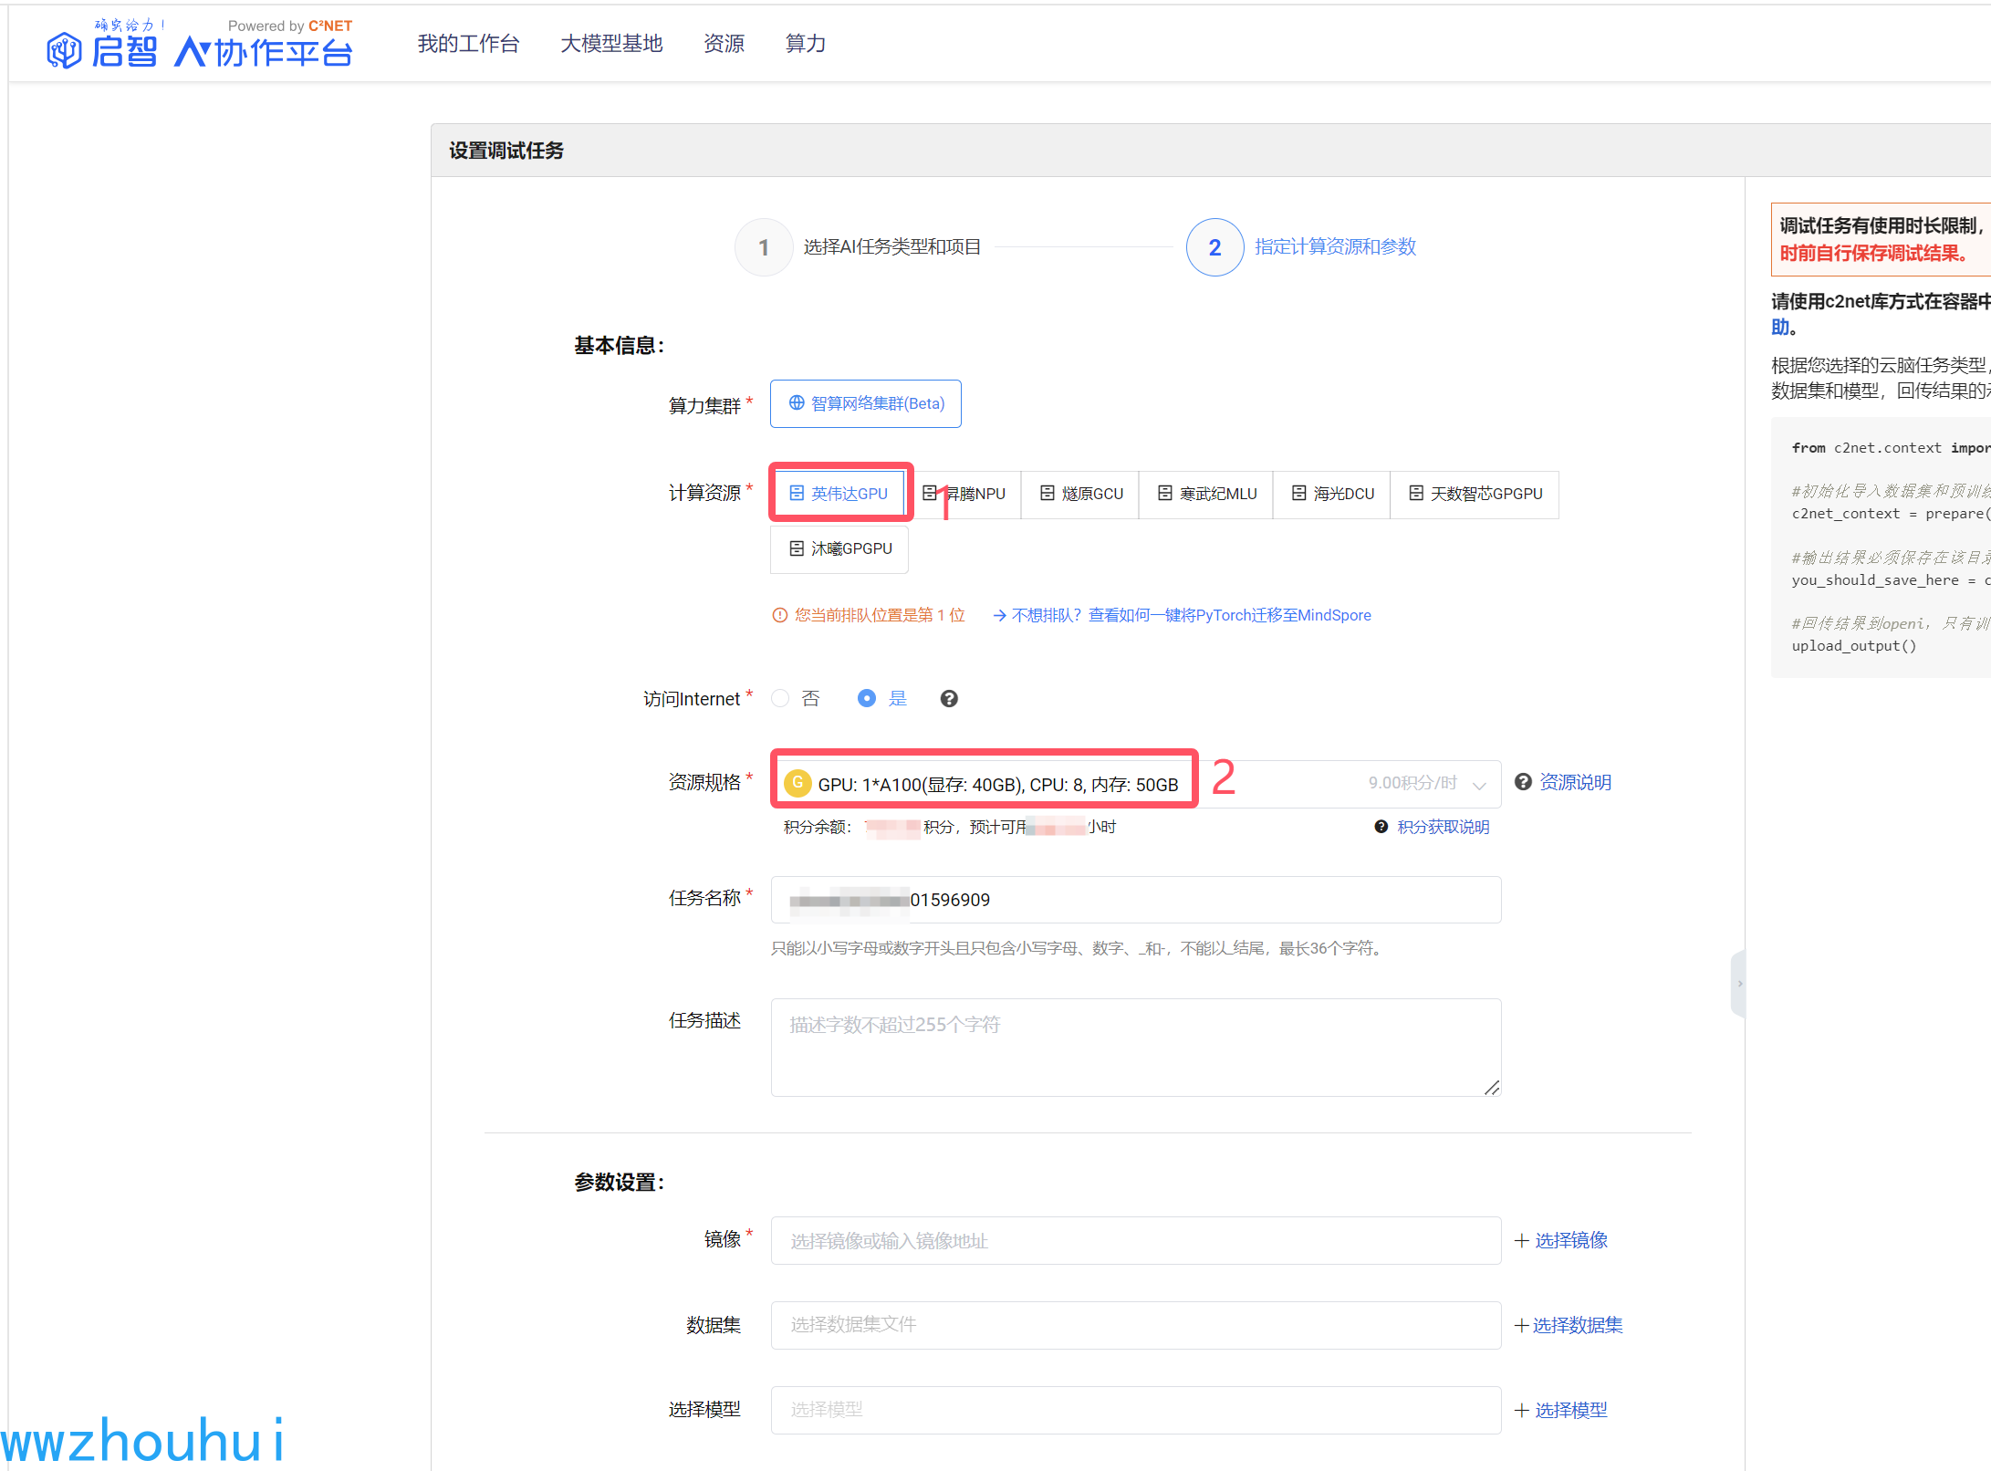The width and height of the screenshot is (1991, 1471).
Task: Click the 积分获取说明 question icon
Action: pyautogui.click(x=1381, y=827)
